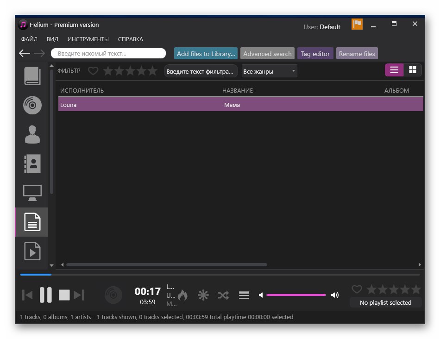Set maximum volume with loud speaker icon
Screen dimensions: 440x339
click(335, 295)
